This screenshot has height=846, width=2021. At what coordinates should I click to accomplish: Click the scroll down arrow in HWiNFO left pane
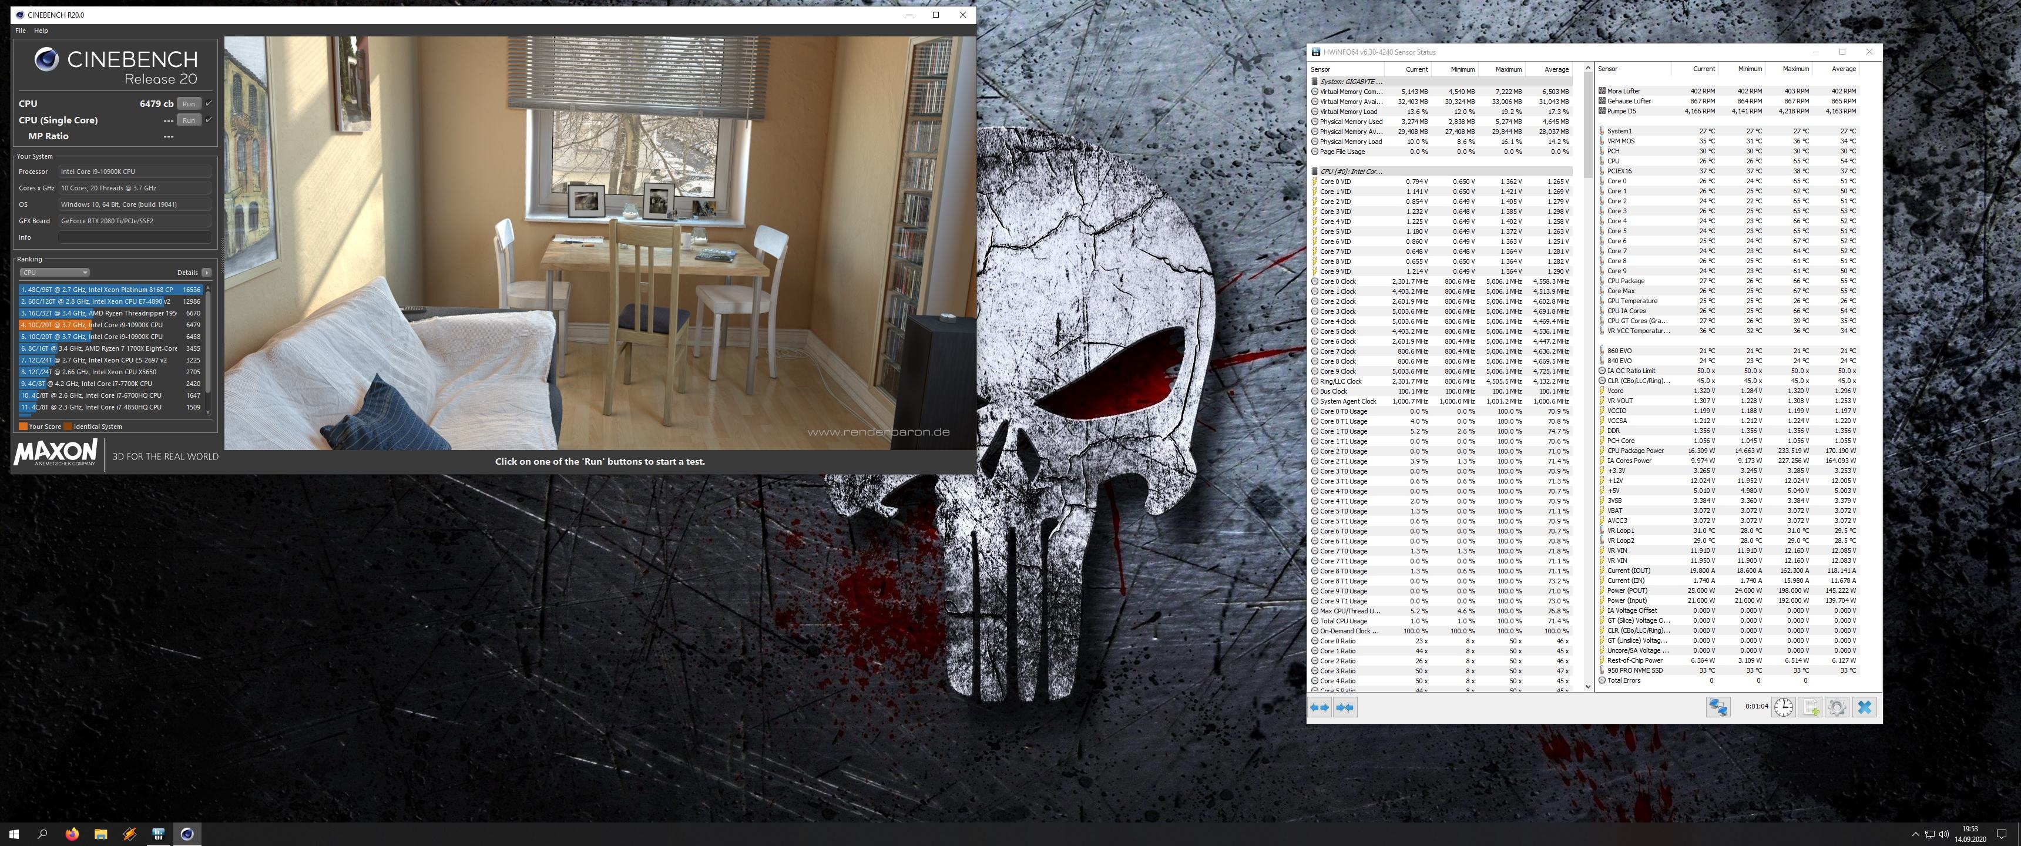(1589, 687)
